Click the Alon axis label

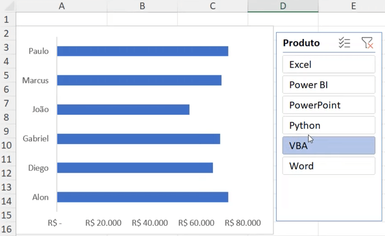(x=41, y=197)
